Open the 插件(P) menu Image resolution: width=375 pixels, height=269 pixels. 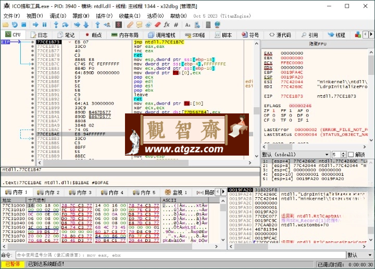(x=104, y=16)
